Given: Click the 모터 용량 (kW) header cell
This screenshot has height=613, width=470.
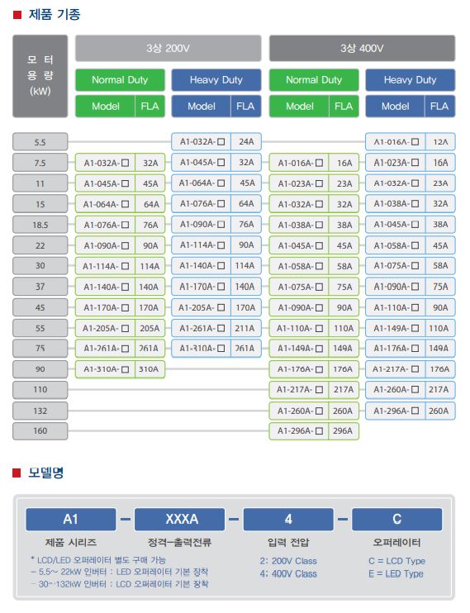Looking at the screenshot, I should pos(40,76).
